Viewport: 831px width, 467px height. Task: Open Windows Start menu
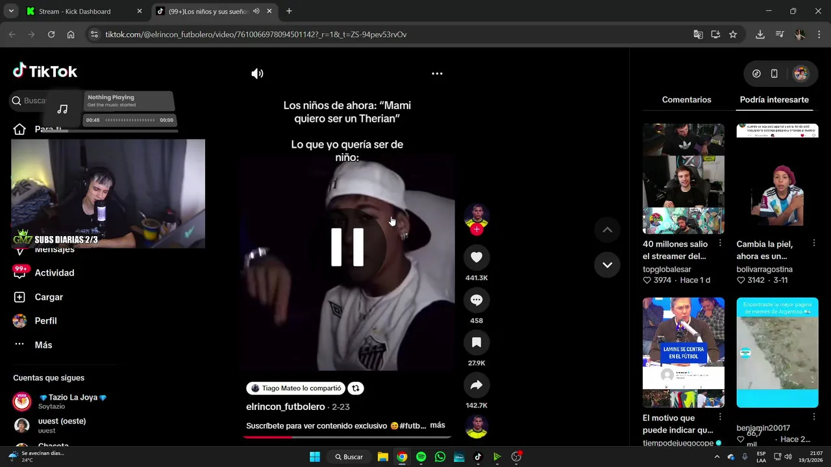315,457
